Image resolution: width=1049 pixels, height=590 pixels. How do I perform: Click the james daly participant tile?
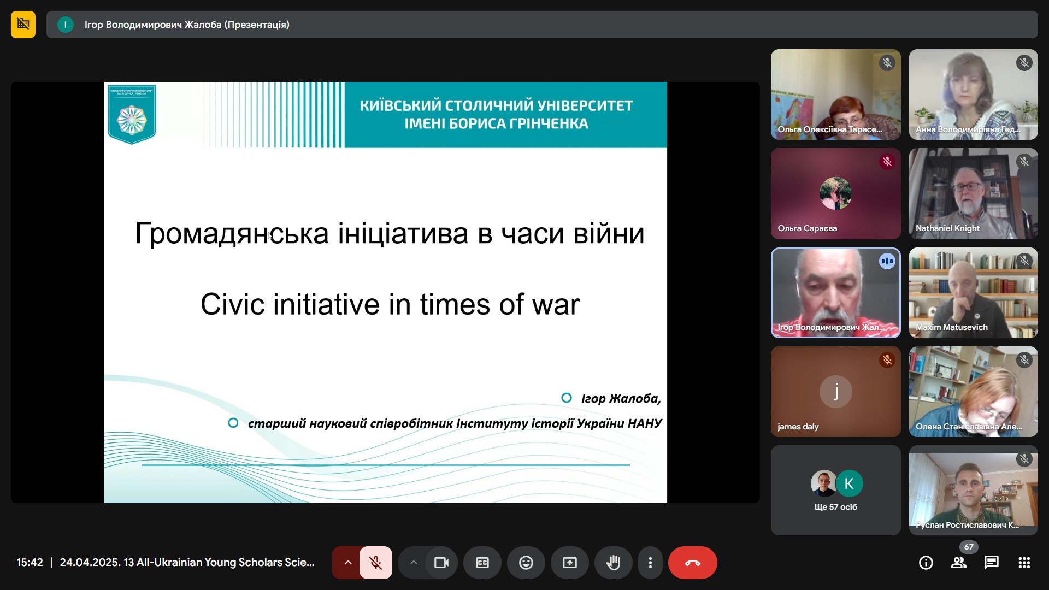pyautogui.click(x=835, y=392)
